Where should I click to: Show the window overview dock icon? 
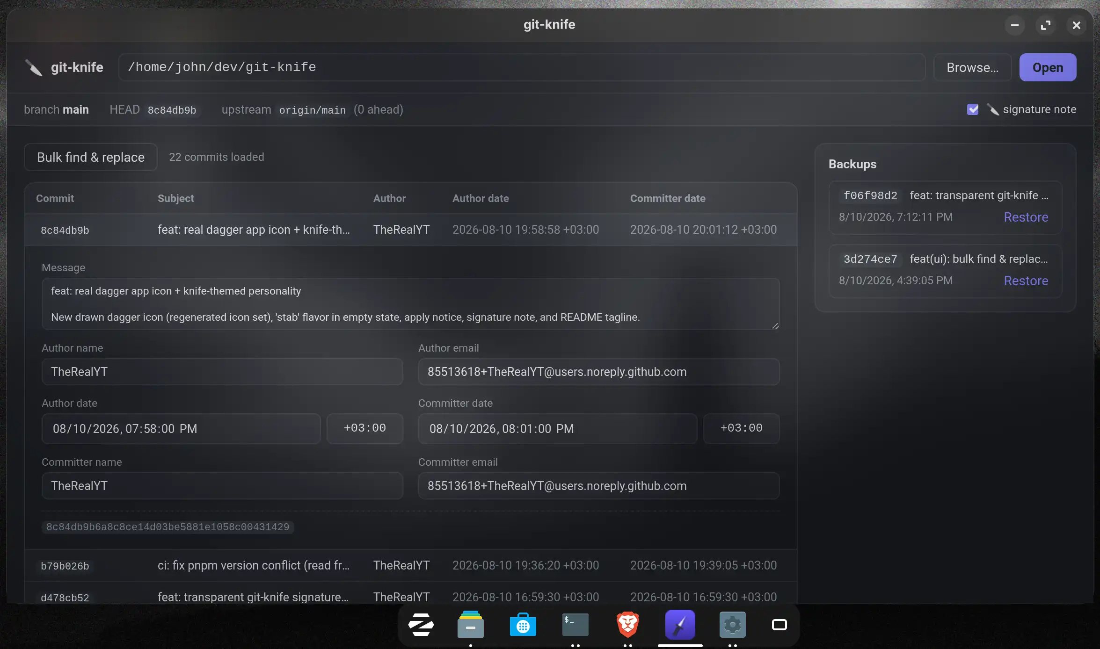click(779, 625)
